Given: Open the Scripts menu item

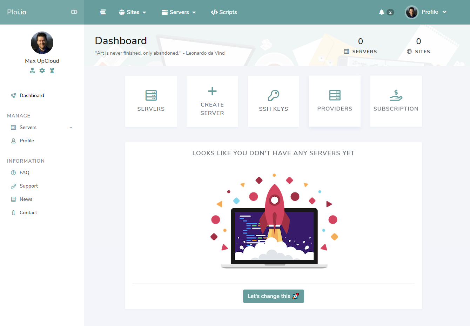Looking at the screenshot, I should coord(224,12).
